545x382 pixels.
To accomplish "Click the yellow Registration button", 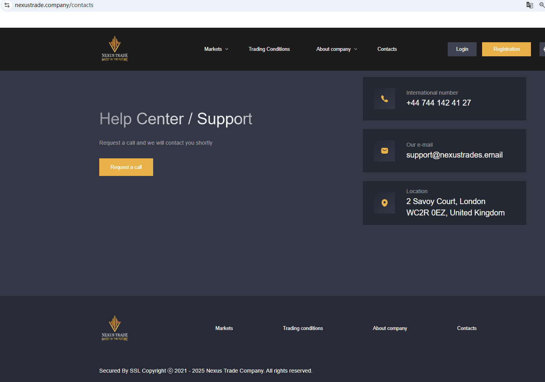I will coord(506,49).
